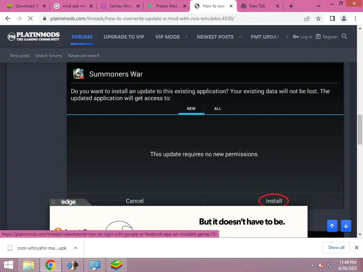Open UPGRADE TO VIP
The image size is (363, 272).
coord(124,37)
